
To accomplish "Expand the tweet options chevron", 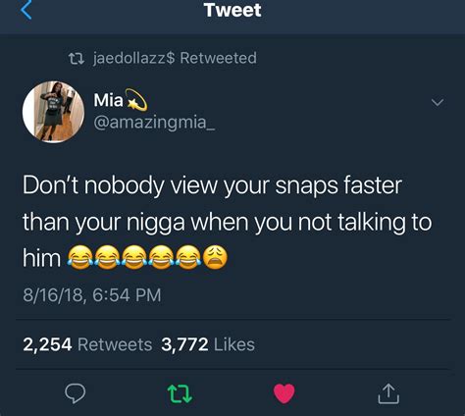I will click(x=438, y=102).
